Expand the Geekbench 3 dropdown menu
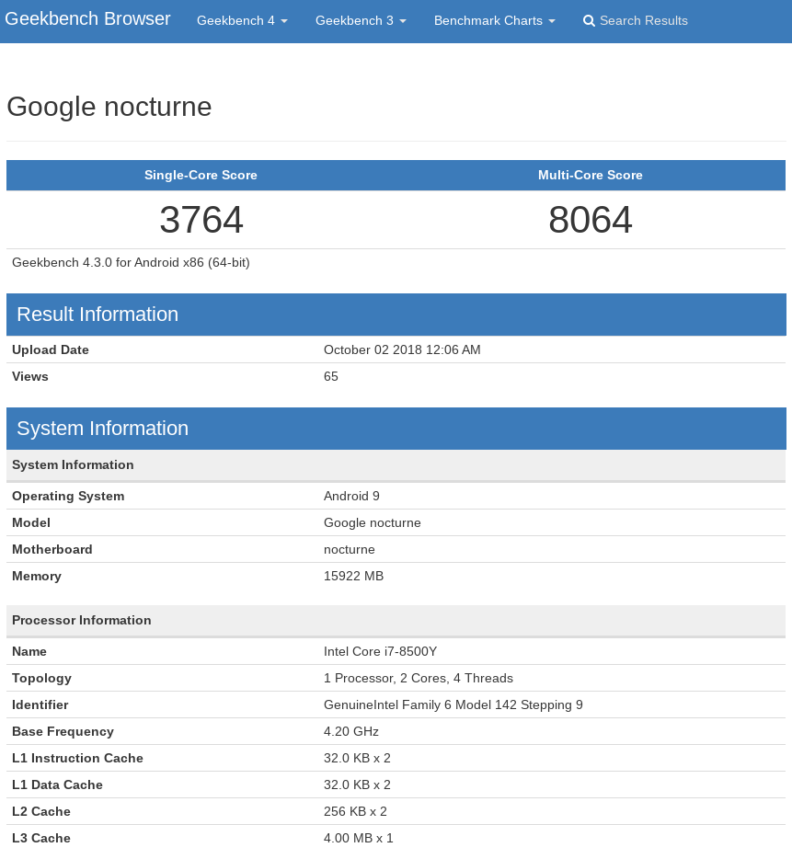Screen dimensions: 792x859 [x=361, y=21]
